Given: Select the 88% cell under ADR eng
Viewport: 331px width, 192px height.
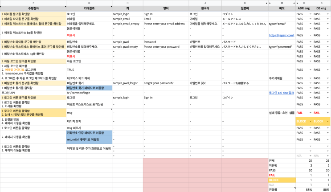Looking at the screenshot, I should click(x=304, y=190).
